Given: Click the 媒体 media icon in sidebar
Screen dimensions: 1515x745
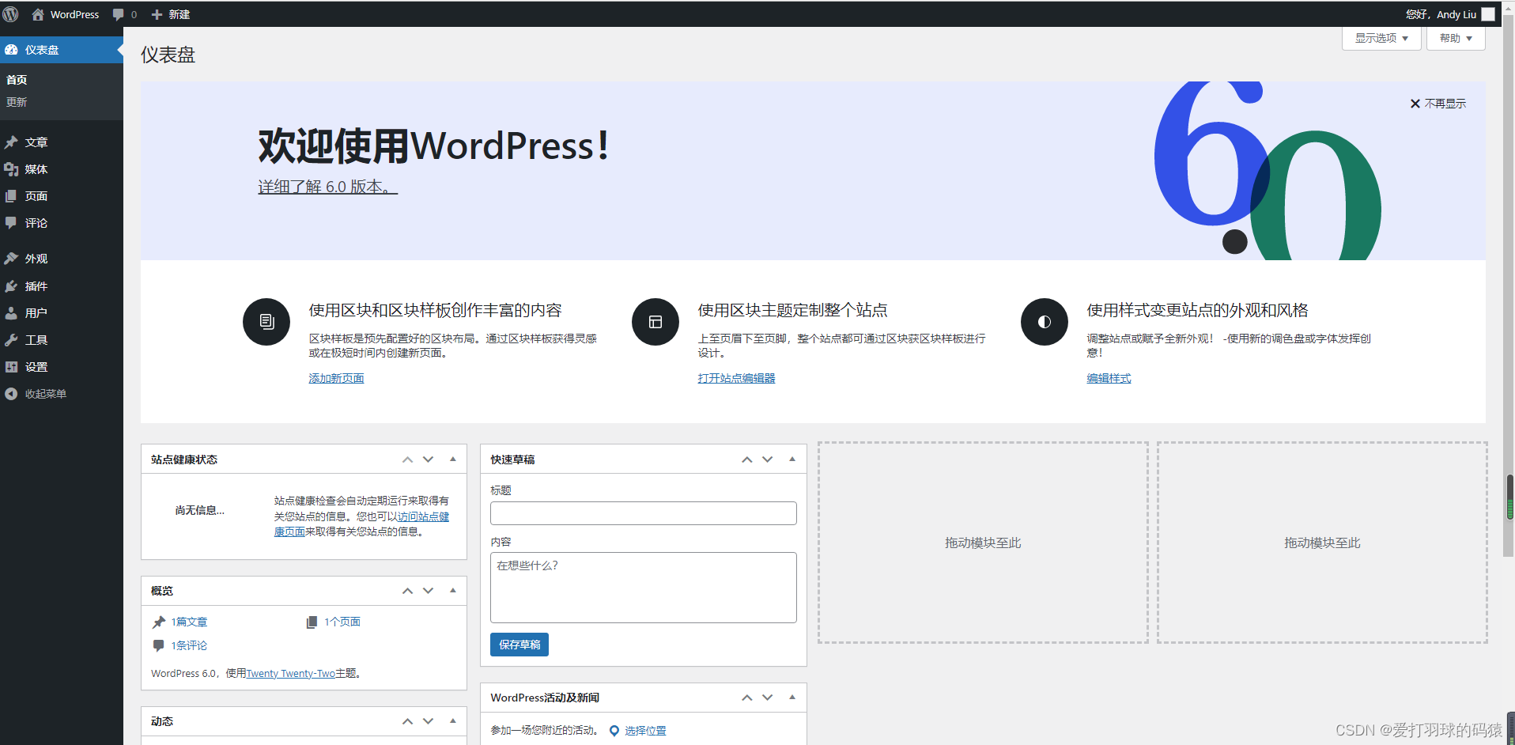Looking at the screenshot, I should point(11,169).
